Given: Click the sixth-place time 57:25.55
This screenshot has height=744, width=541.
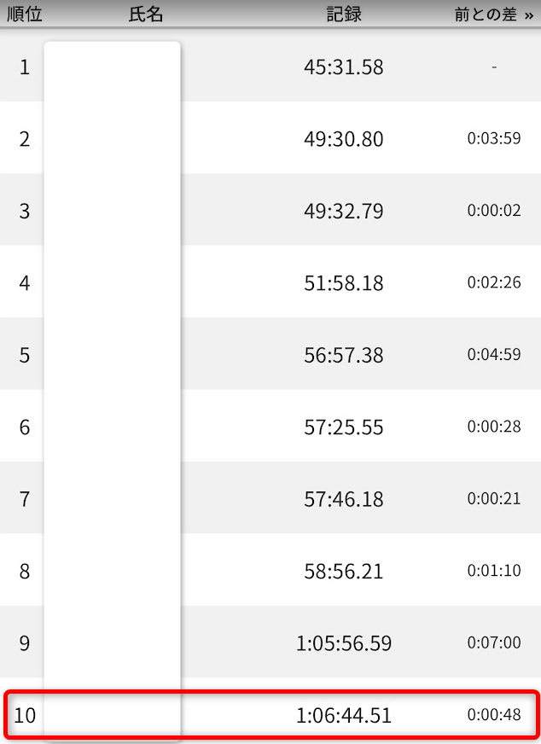Looking at the screenshot, I should point(344,427).
